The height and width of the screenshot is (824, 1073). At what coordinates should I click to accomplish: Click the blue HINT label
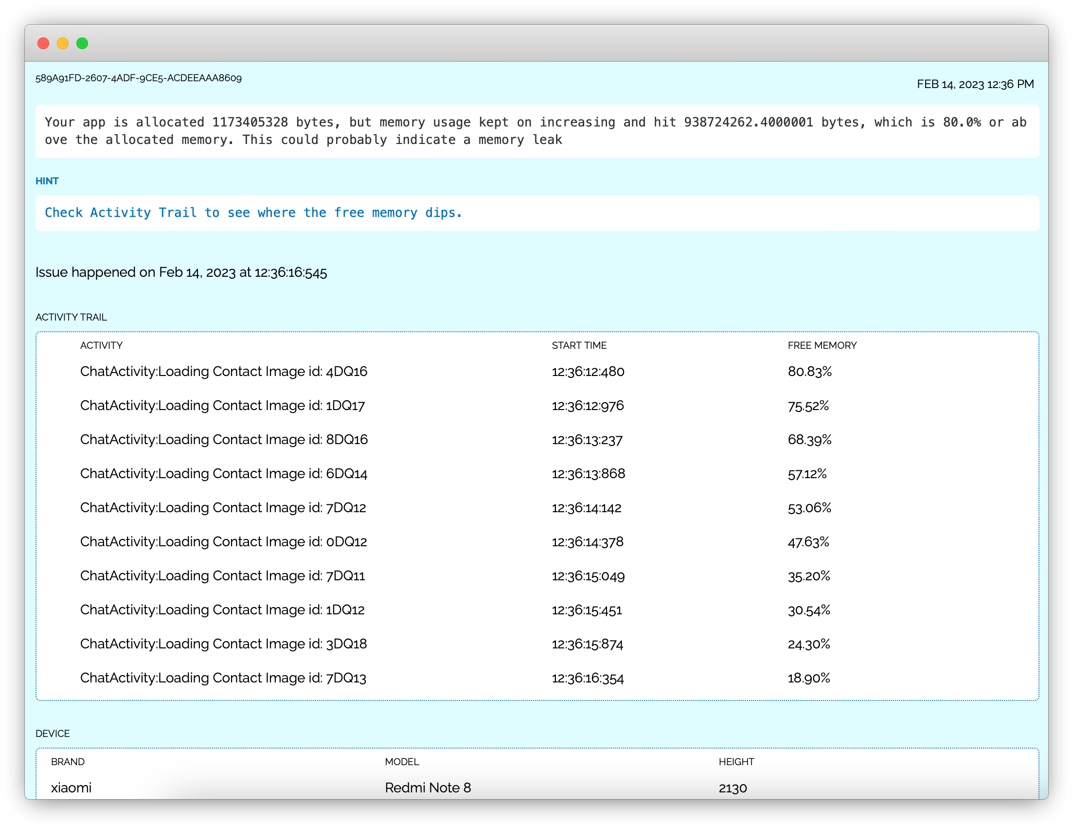point(47,181)
